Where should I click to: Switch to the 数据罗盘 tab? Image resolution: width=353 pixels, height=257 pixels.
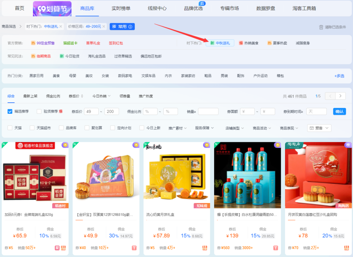click(x=266, y=8)
